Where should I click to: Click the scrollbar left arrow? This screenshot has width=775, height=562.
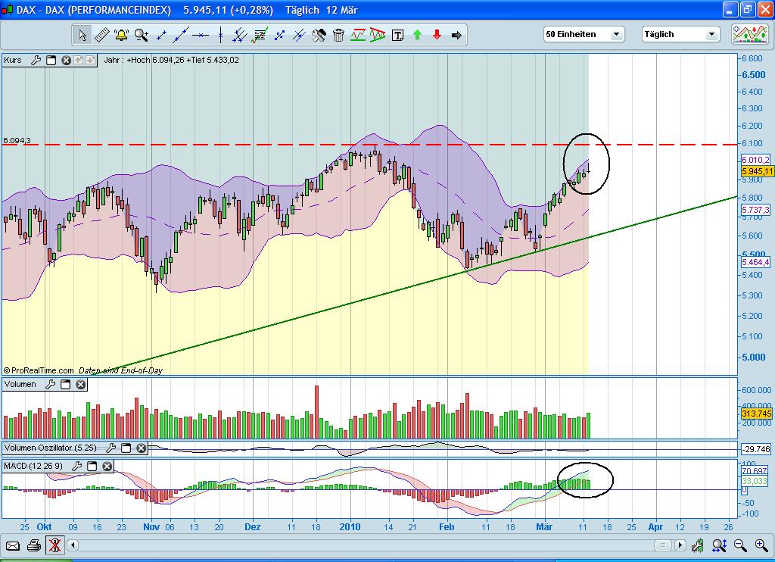(x=73, y=545)
